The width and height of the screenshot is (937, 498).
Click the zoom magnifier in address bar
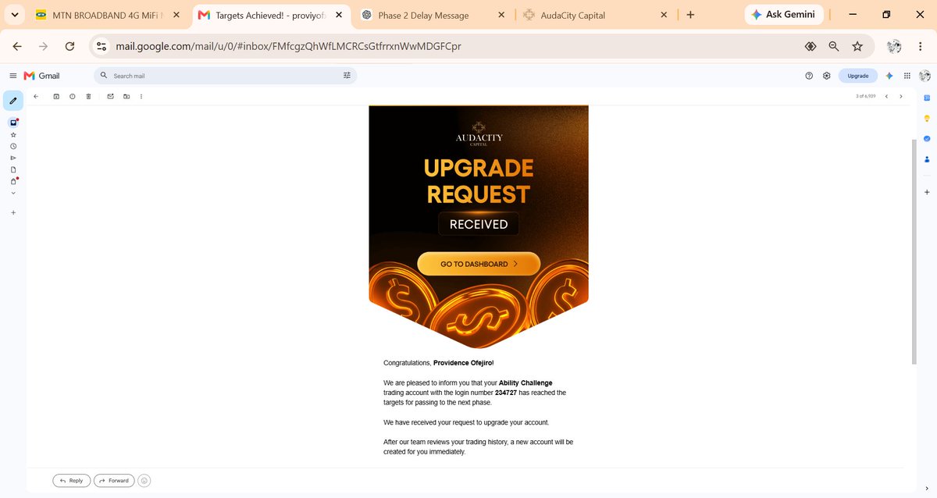tap(834, 47)
